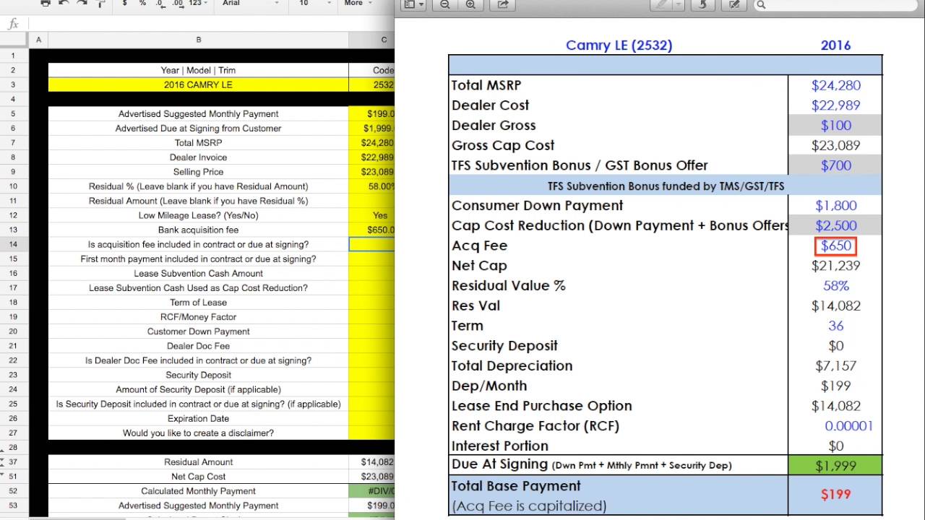Open the highlight color dropdown arrow
The width and height of the screenshot is (925, 520).
coord(679,4)
